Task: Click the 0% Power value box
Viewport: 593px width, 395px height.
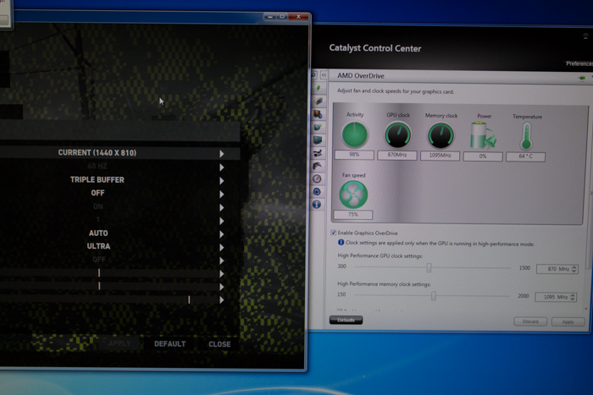Action: tap(483, 156)
